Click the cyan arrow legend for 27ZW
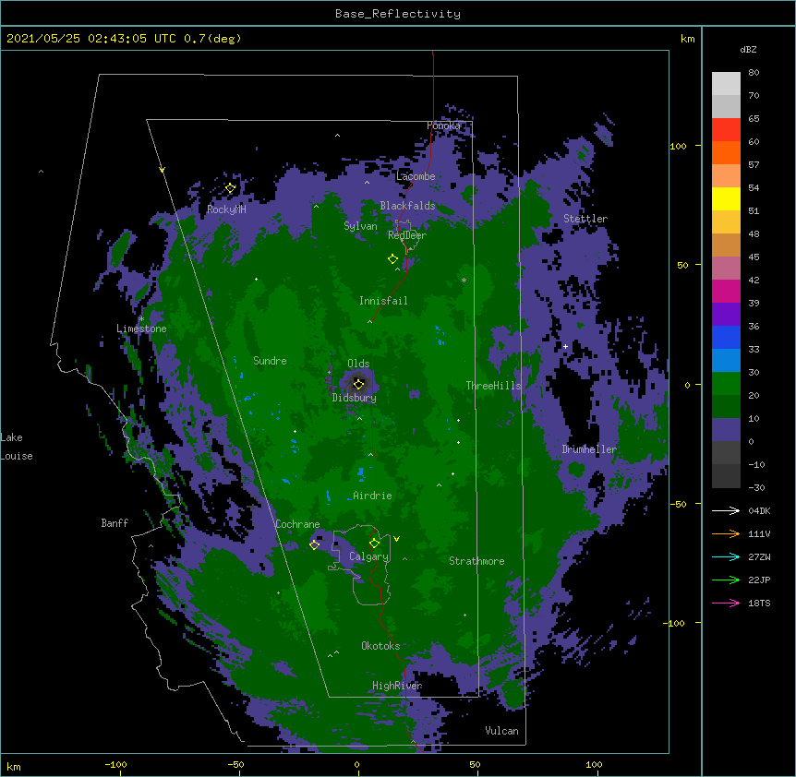The height and width of the screenshot is (777, 796). coord(726,556)
